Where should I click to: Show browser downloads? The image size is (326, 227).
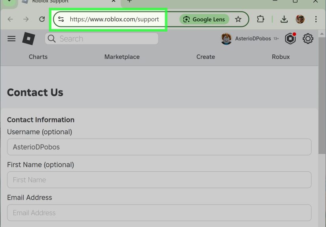pyautogui.click(x=284, y=19)
